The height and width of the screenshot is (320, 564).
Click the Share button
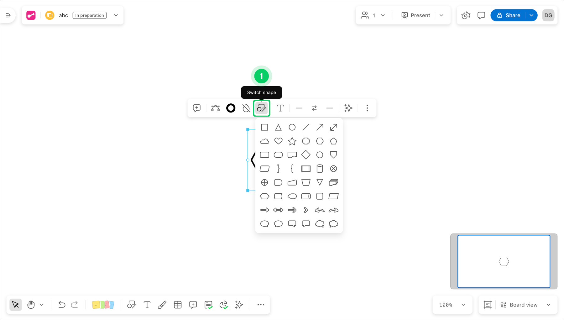coord(512,15)
